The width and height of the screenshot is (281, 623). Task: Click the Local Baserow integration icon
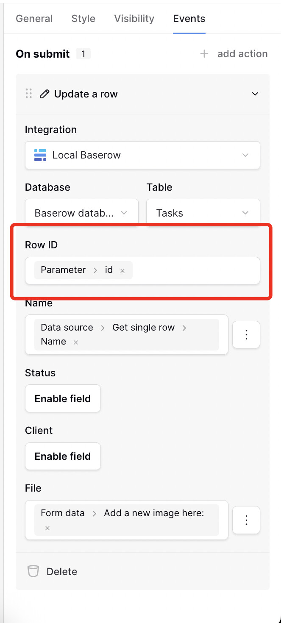click(x=40, y=155)
